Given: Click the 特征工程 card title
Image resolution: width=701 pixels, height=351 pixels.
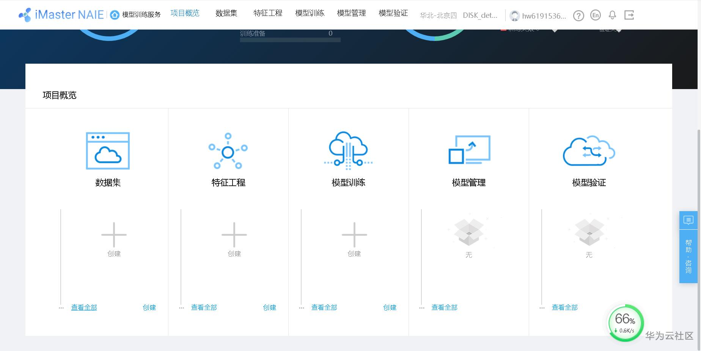Looking at the screenshot, I should (x=228, y=183).
